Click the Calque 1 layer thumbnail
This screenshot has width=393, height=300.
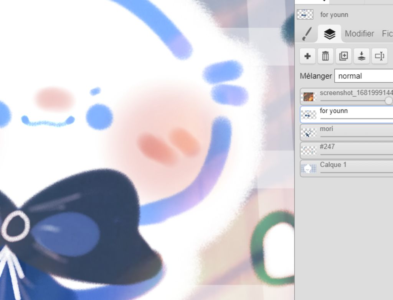tap(308, 169)
